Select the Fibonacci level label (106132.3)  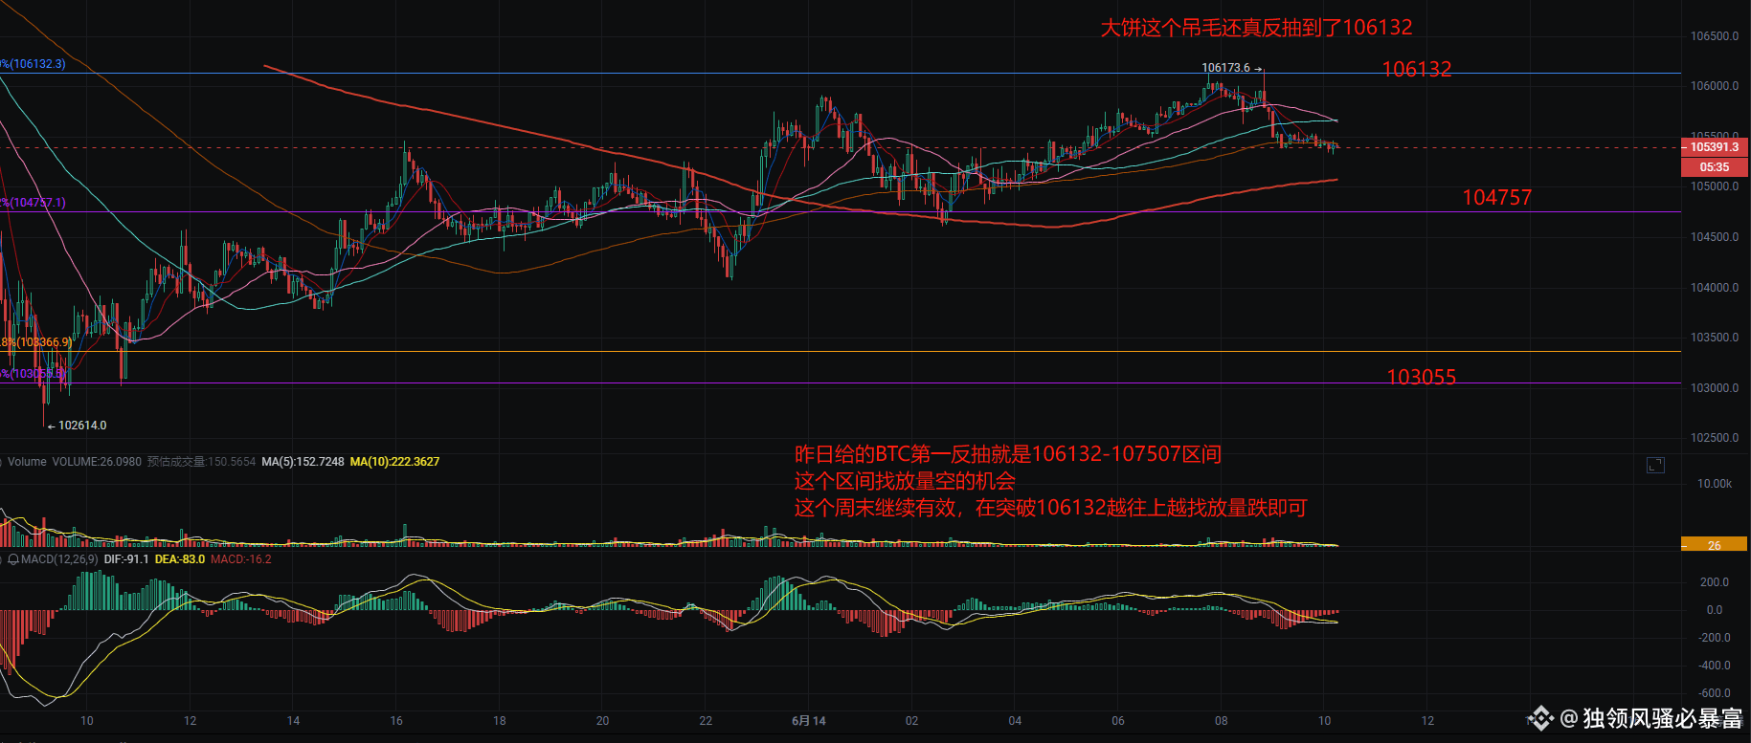click(35, 64)
